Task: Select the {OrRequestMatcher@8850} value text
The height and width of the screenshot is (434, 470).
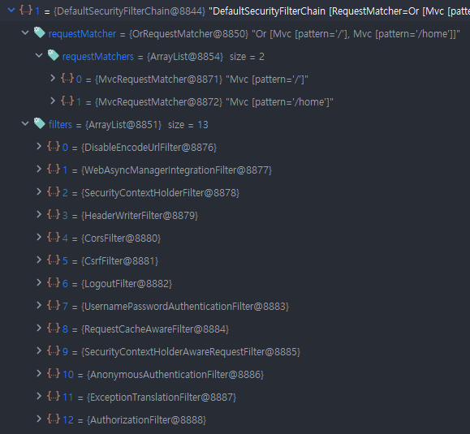Action: [x=189, y=34]
